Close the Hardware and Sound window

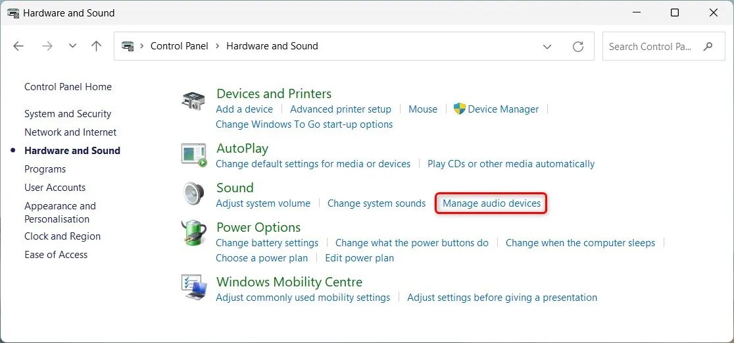pyautogui.click(x=714, y=13)
